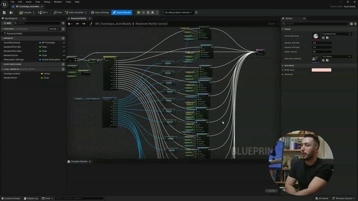This screenshot has width=358, height=201.
Task: Select the Received Notify function
Action: pos(15,33)
